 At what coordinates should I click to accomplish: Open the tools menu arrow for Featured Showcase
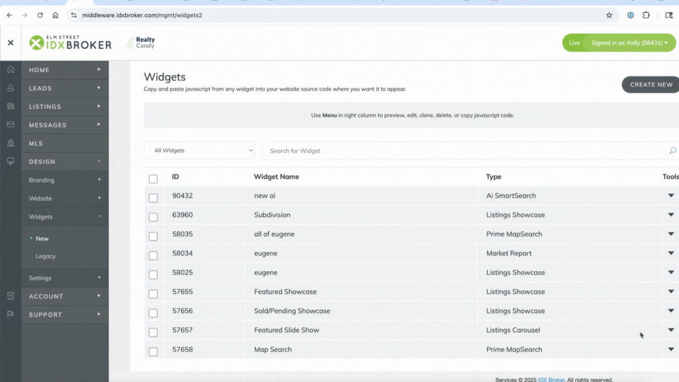point(671,291)
